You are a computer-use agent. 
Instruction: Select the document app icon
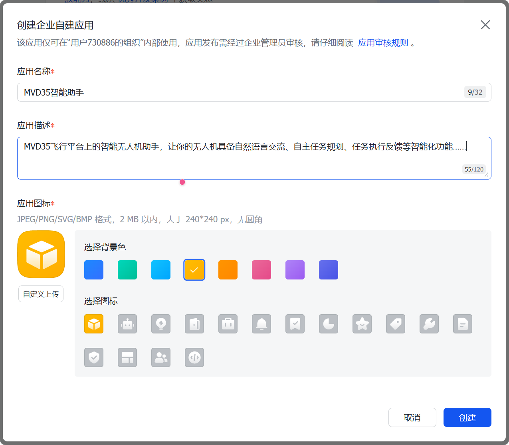tap(463, 324)
